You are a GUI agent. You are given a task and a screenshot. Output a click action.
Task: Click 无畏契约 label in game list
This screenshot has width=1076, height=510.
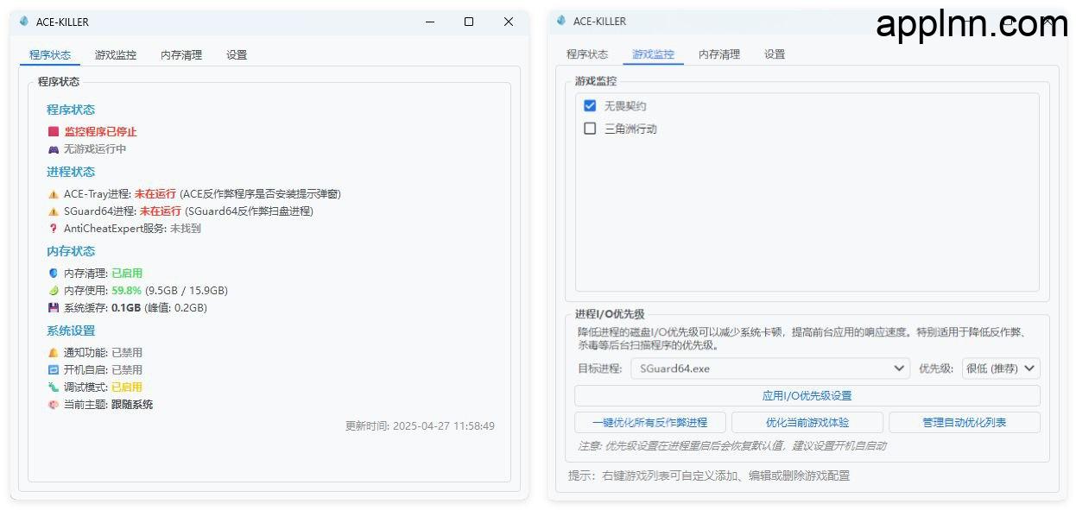click(x=625, y=106)
